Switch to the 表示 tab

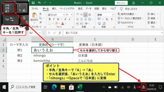[x=104, y=9]
